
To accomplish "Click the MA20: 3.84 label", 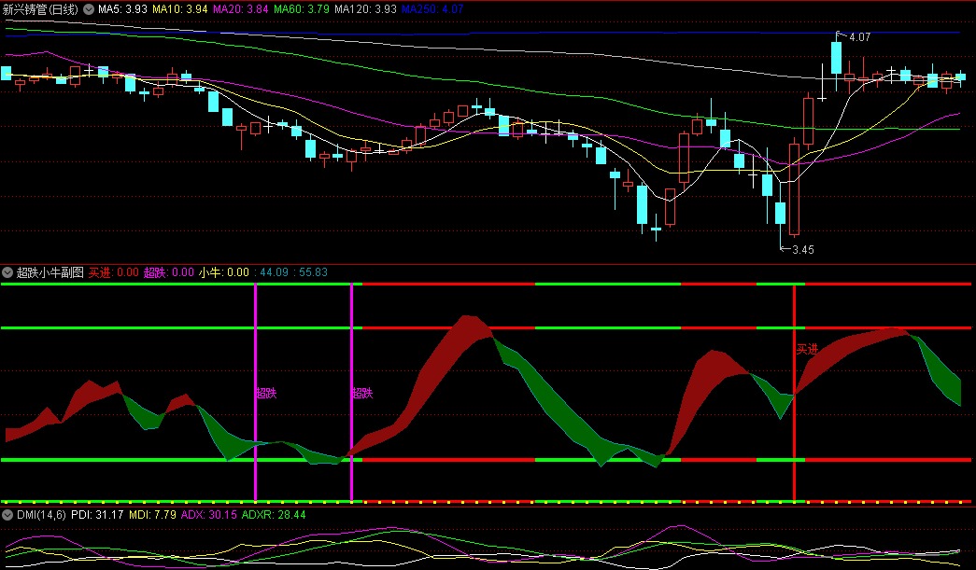I will 241,9.
